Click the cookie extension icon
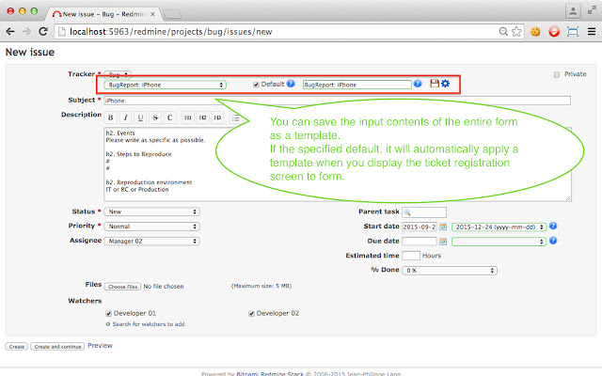 (x=535, y=31)
